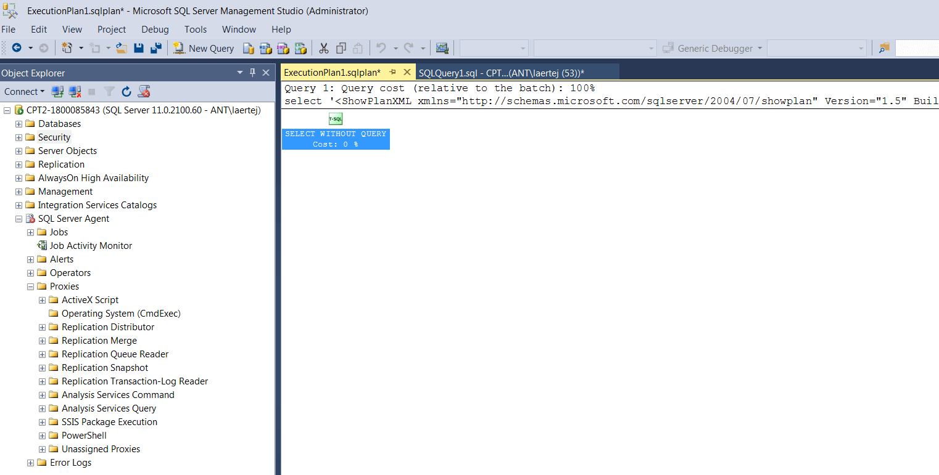Expand the Replication folder
This screenshot has width=939, height=475.
[x=19, y=164]
